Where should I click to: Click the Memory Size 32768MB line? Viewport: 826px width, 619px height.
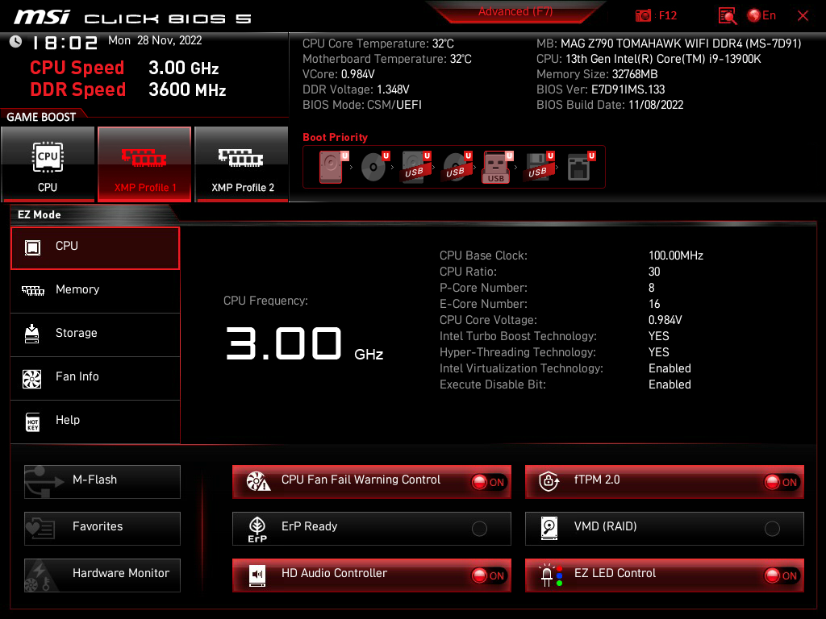[597, 74]
